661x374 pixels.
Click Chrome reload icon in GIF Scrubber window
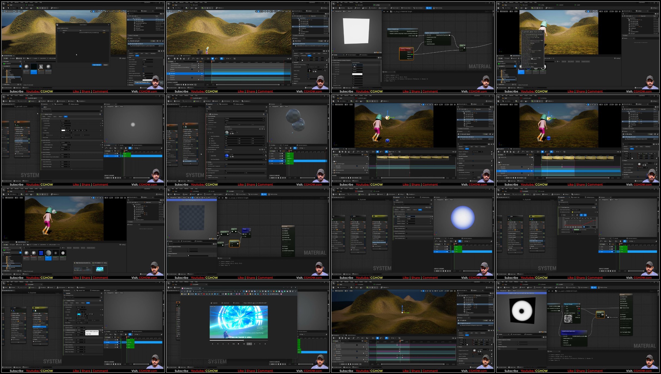(187, 291)
